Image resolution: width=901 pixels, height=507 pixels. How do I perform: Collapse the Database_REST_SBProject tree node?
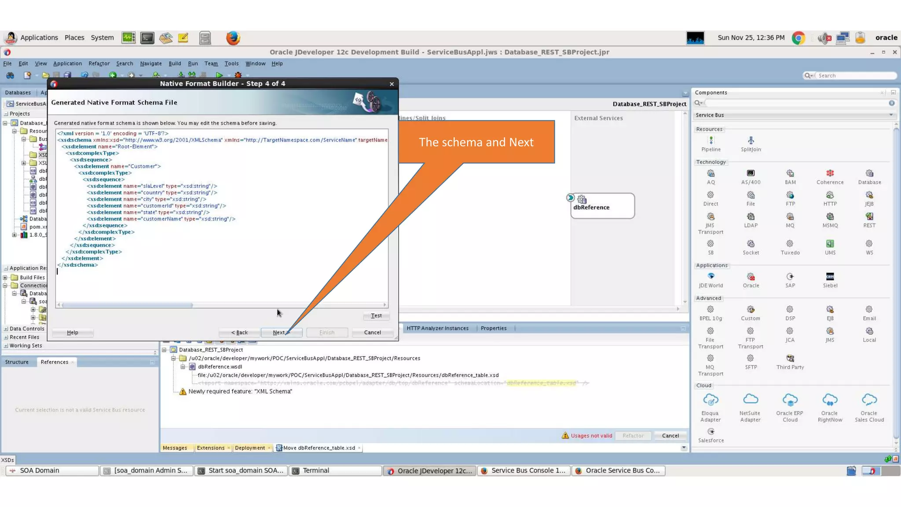(x=164, y=350)
